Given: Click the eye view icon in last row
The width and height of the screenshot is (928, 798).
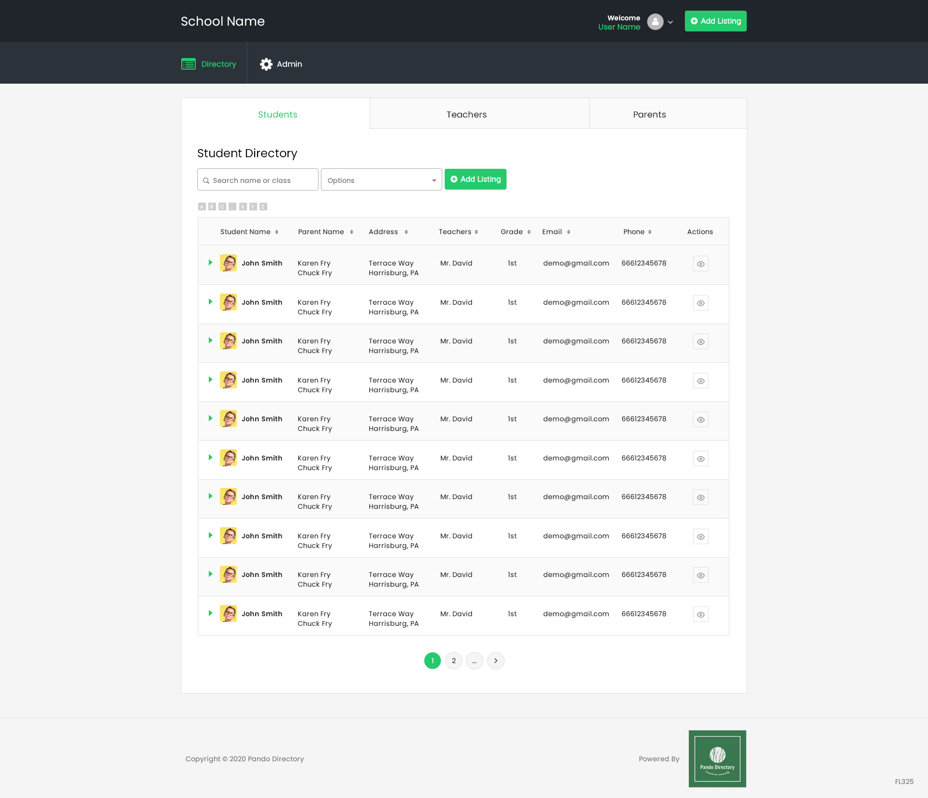Looking at the screenshot, I should (700, 615).
